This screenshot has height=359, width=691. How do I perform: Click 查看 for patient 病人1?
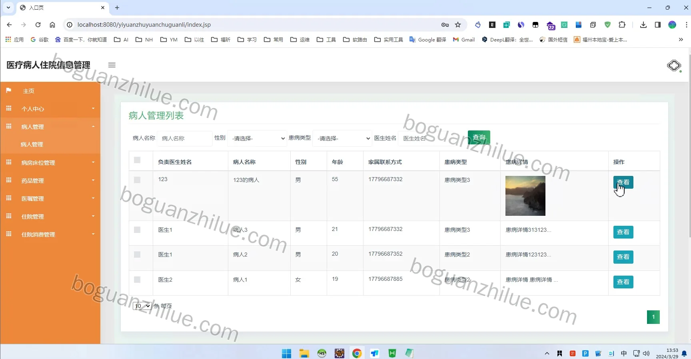point(623,282)
